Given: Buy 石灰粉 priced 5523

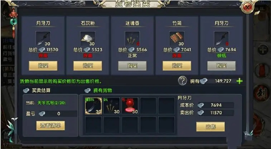Looking at the screenshot, I should click(88, 66).
